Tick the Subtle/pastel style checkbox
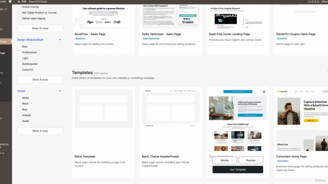Screen dimensions: 328x184 coord(19,64)
